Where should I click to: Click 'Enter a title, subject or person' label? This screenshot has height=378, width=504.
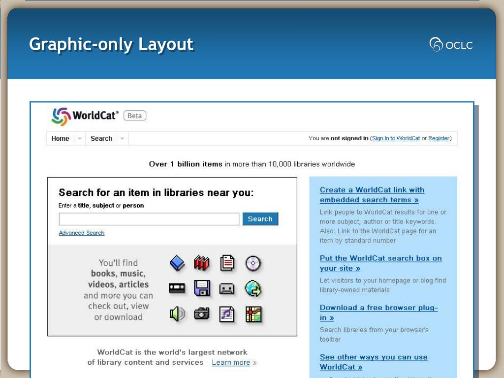(101, 205)
